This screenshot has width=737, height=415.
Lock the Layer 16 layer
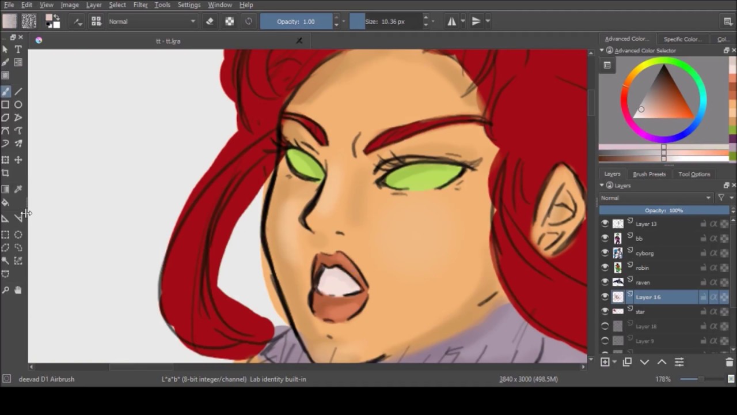click(x=703, y=297)
